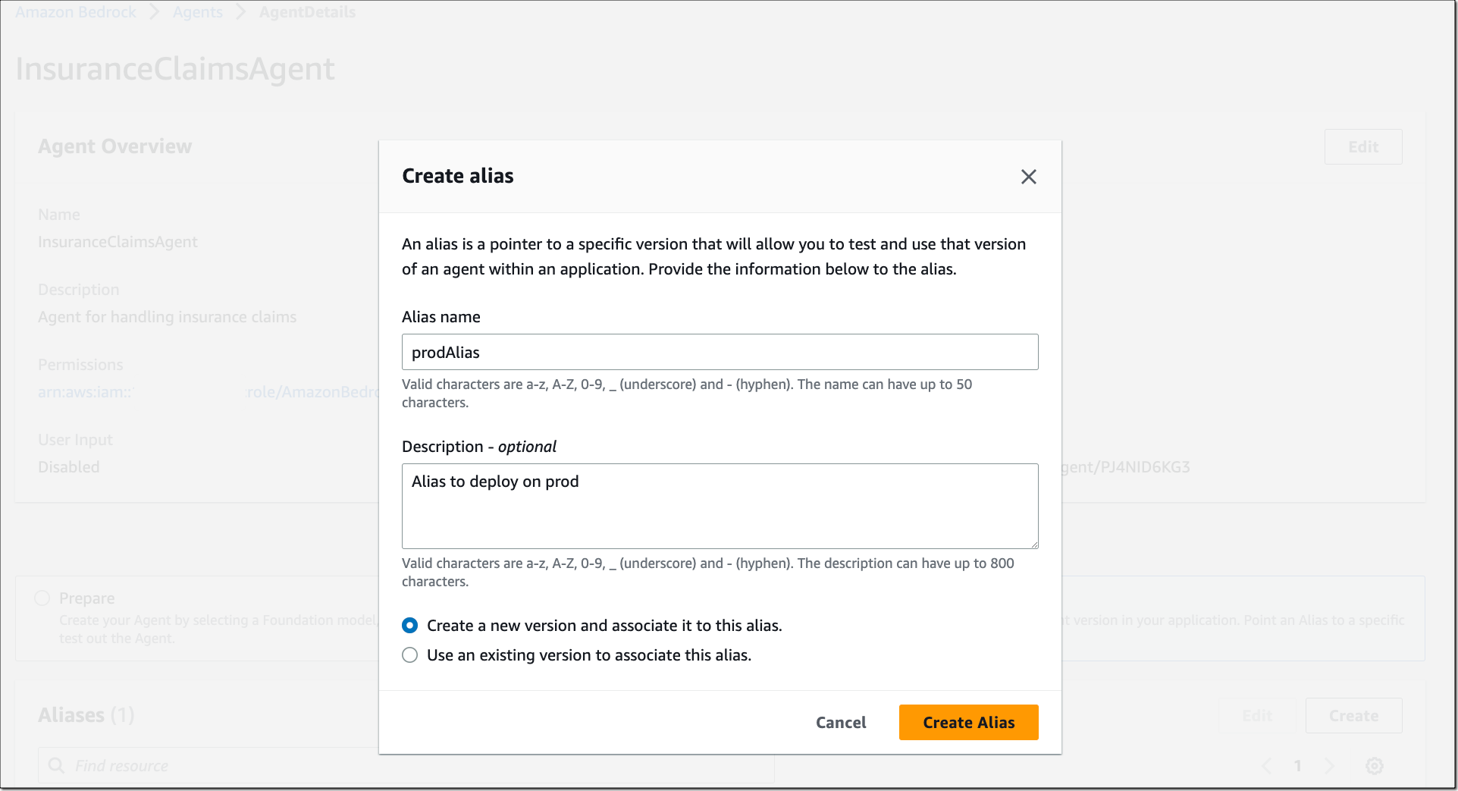This screenshot has width=1458, height=791.
Task: Click the search magnifier in Find resource
Action: [x=55, y=765]
